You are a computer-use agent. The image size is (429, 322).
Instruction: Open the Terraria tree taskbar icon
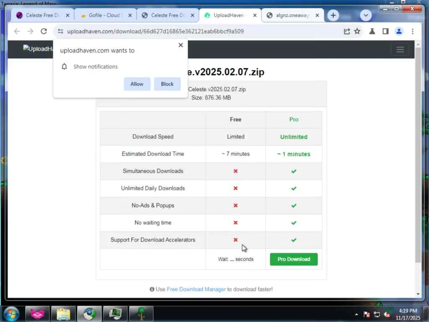(x=141, y=314)
